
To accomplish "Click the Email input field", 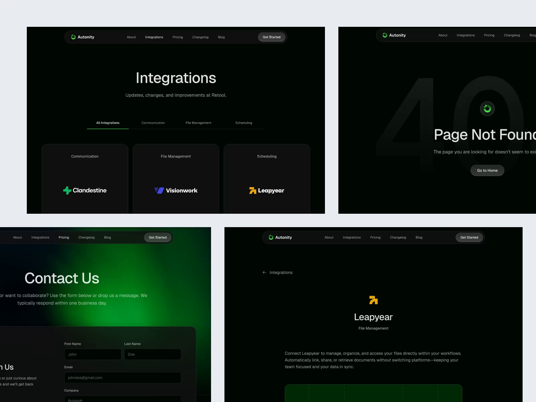I will (x=122, y=378).
